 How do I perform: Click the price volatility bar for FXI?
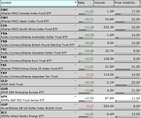127,69
